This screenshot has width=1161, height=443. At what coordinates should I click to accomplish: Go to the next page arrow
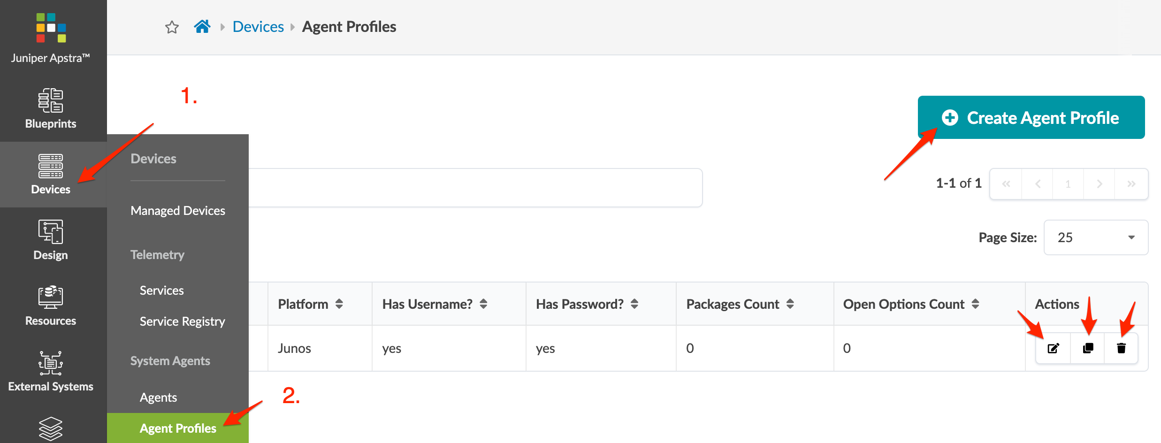pos(1099,184)
